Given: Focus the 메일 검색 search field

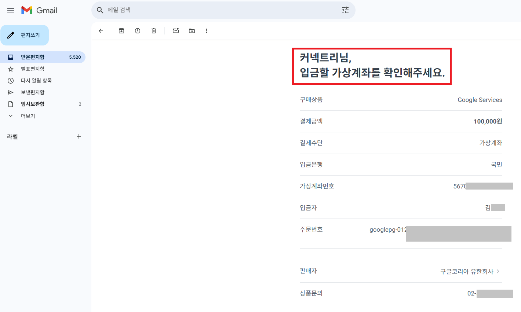Looking at the screenshot, I should (223, 10).
